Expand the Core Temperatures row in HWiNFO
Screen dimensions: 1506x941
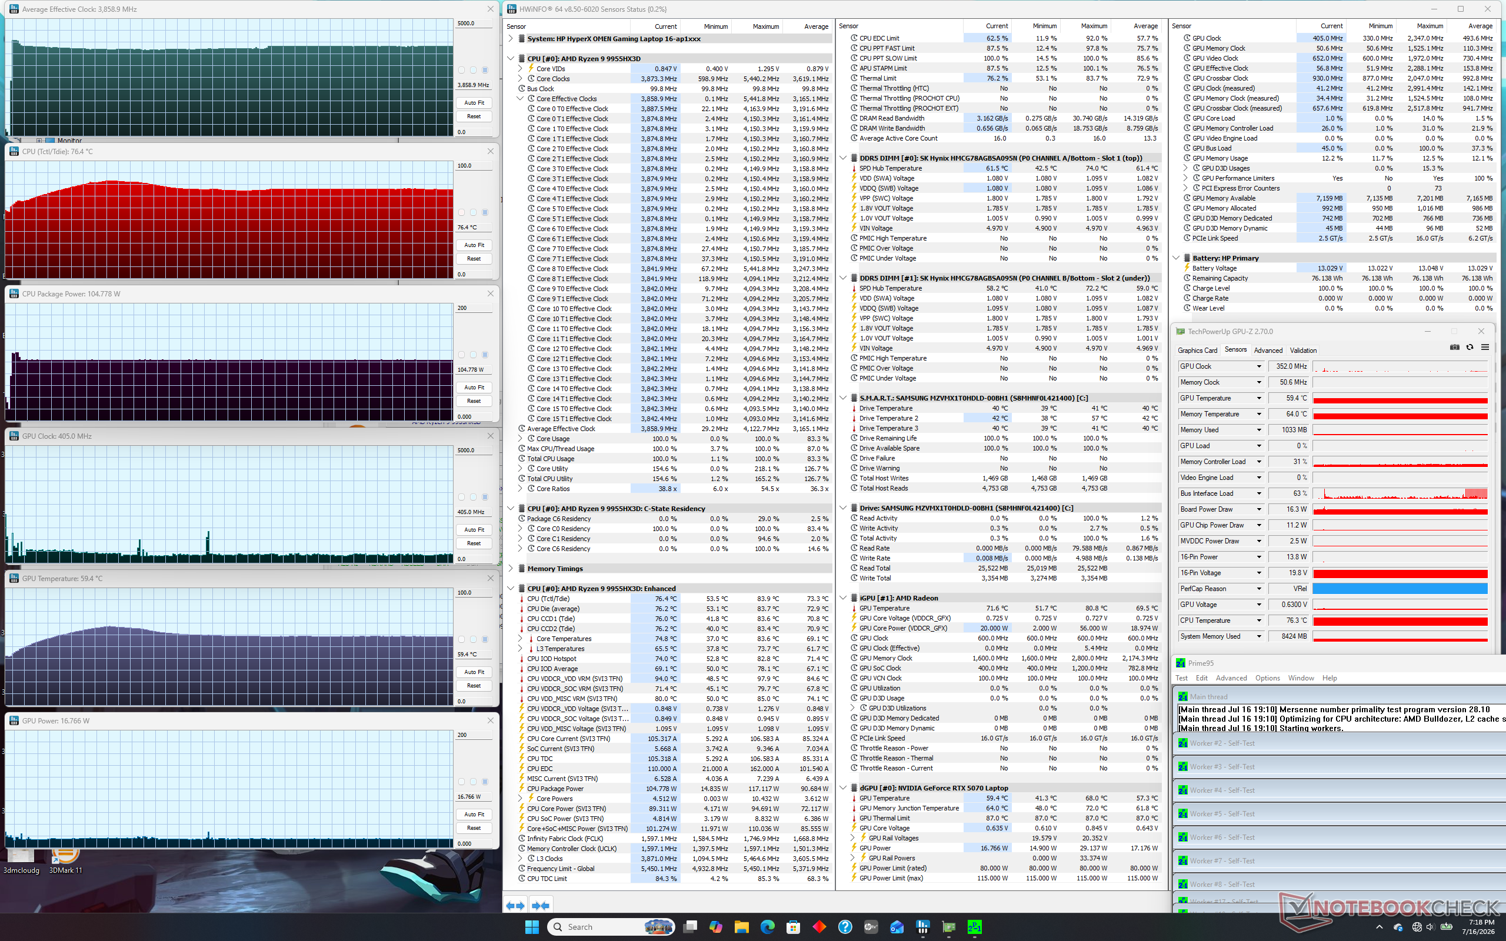[x=520, y=639]
